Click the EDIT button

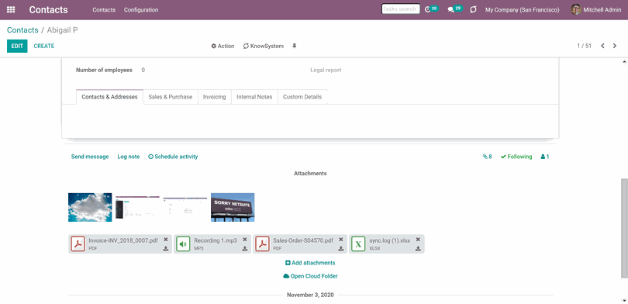pos(17,46)
